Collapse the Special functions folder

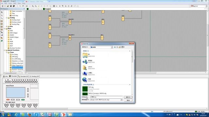coord(4,50)
